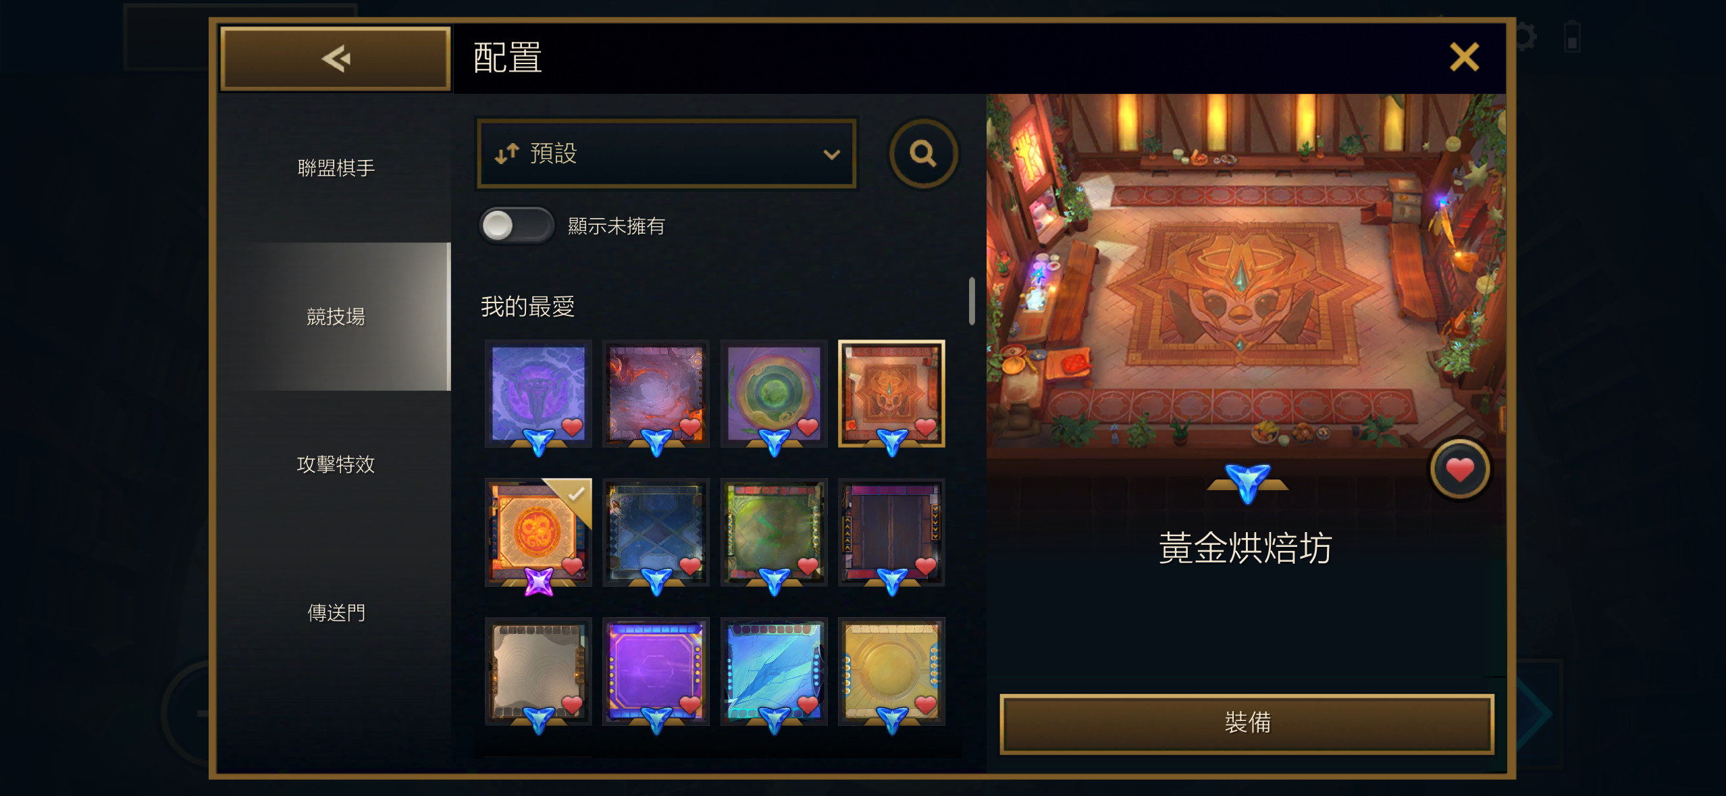Select the golden yellow arena thumbnail
Viewport: 1726px width, 796px height.
[891, 670]
